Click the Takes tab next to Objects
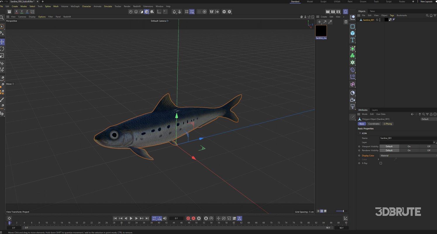 [372, 11]
